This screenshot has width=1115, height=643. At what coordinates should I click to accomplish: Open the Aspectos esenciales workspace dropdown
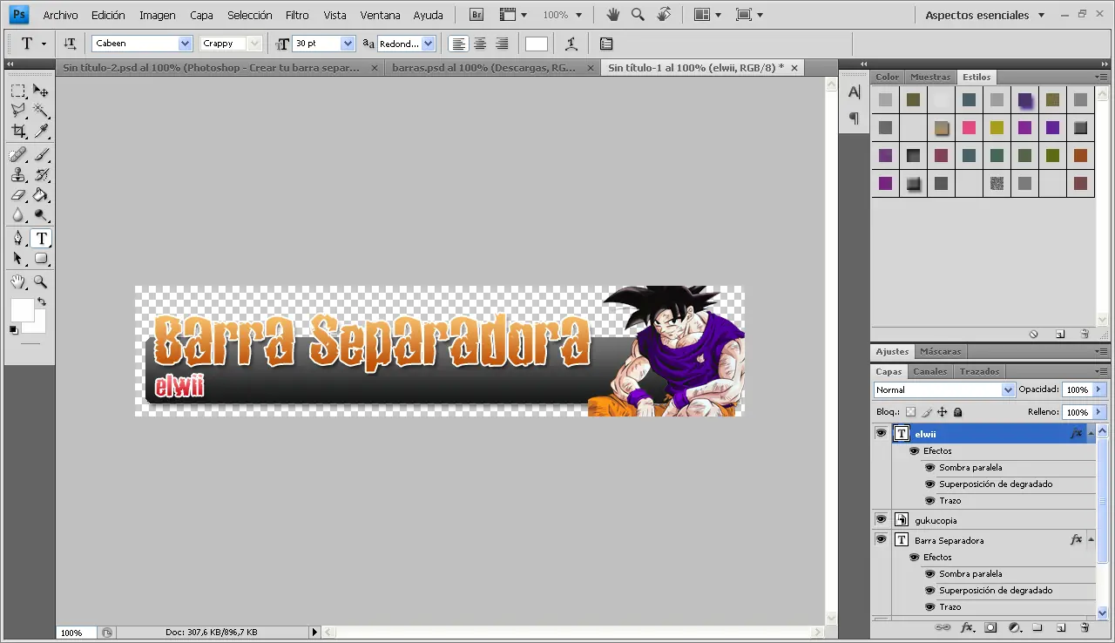click(x=984, y=15)
